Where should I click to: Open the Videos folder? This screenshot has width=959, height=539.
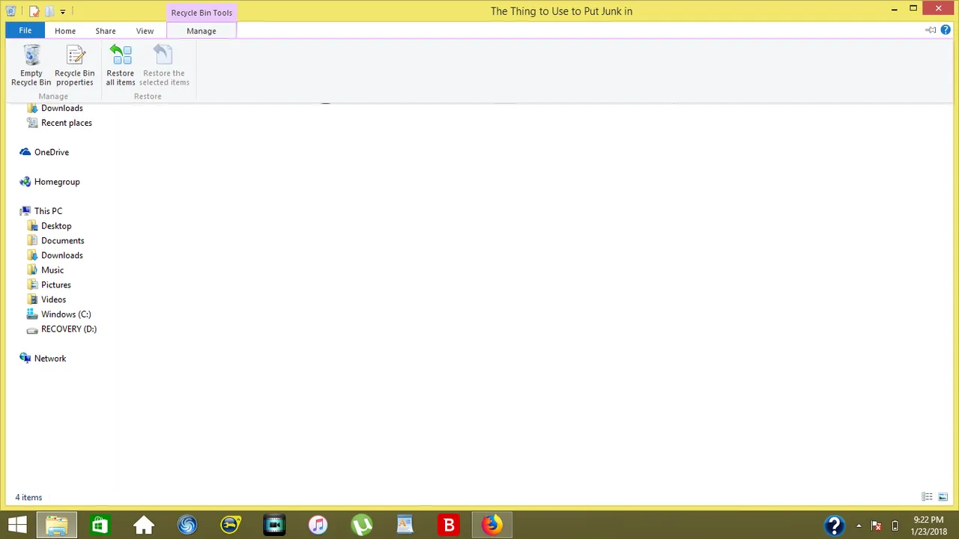[53, 299]
